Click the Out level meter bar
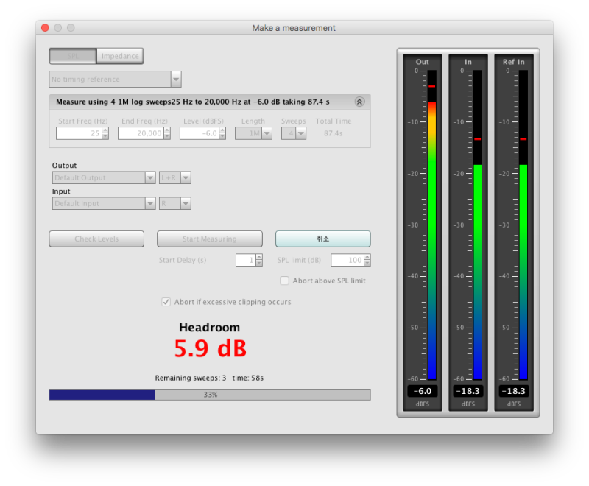This screenshot has width=589, height=486. [432, 225]
